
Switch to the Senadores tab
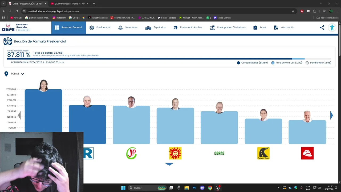coord(128,27)
